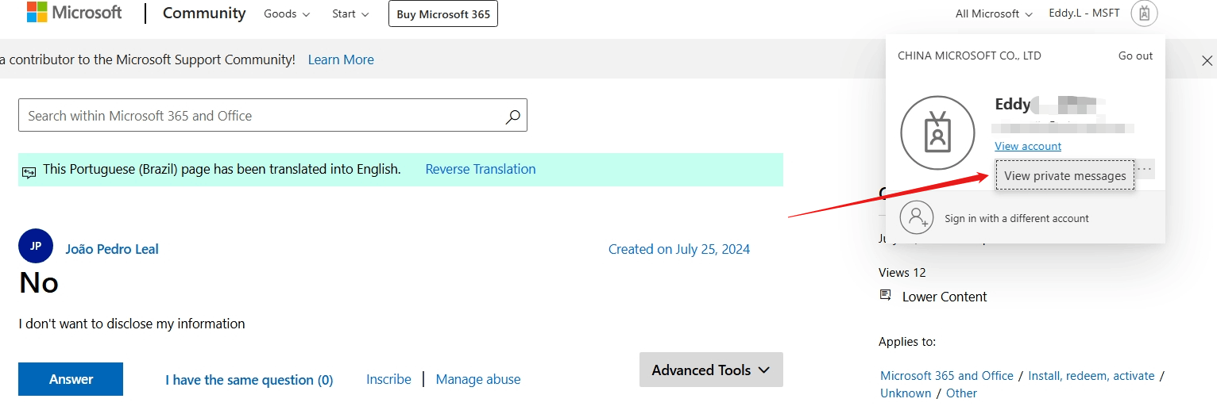Image resolution: width=1217 pixels, height=414 pixels.
Task: Expand the Advanced Tools dropdown
Action: 711,370
